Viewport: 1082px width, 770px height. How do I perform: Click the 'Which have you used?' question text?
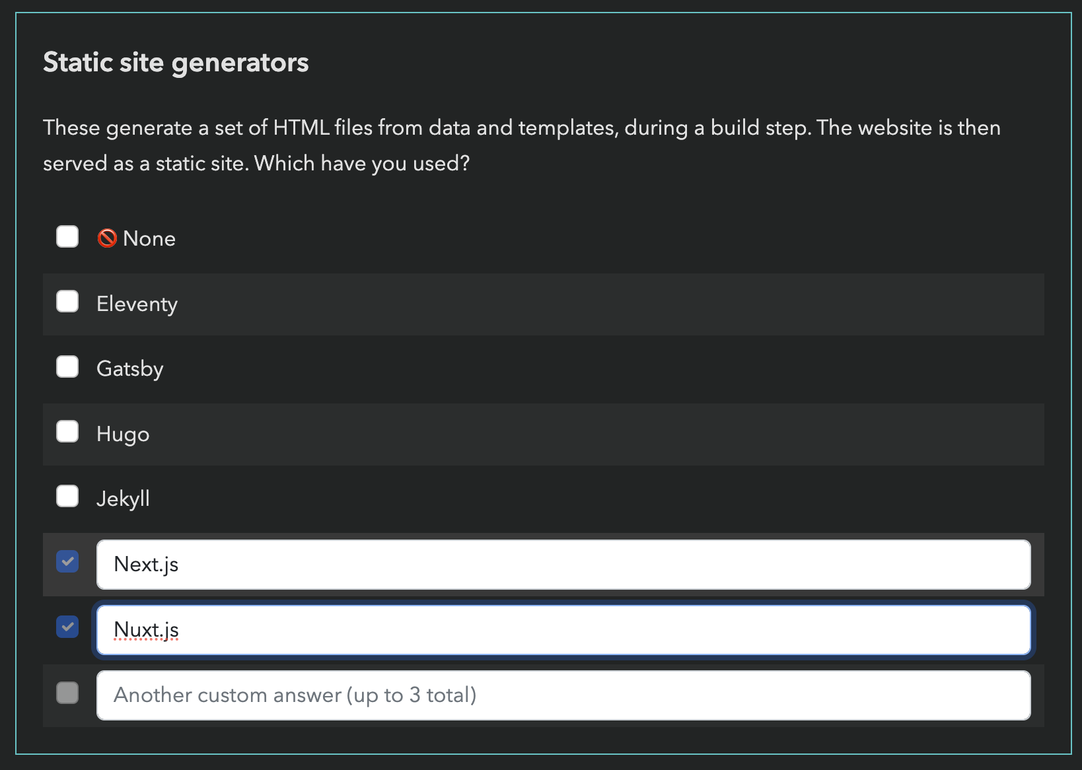pyautogui.click(x=362, y=163)
